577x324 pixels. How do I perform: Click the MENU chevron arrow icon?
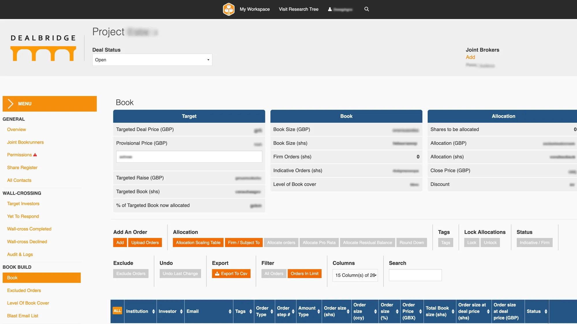[x=11, y=104]
